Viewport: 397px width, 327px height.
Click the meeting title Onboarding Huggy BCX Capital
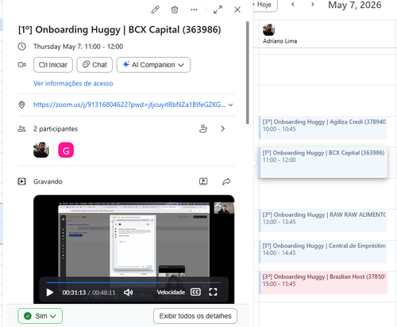click(119, 29)
